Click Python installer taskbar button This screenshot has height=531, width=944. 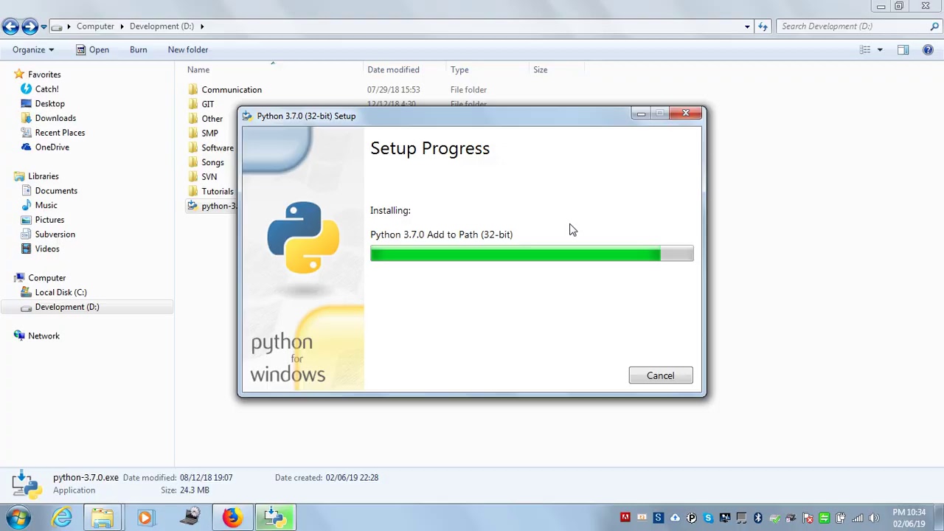click(x=275, y=518)
